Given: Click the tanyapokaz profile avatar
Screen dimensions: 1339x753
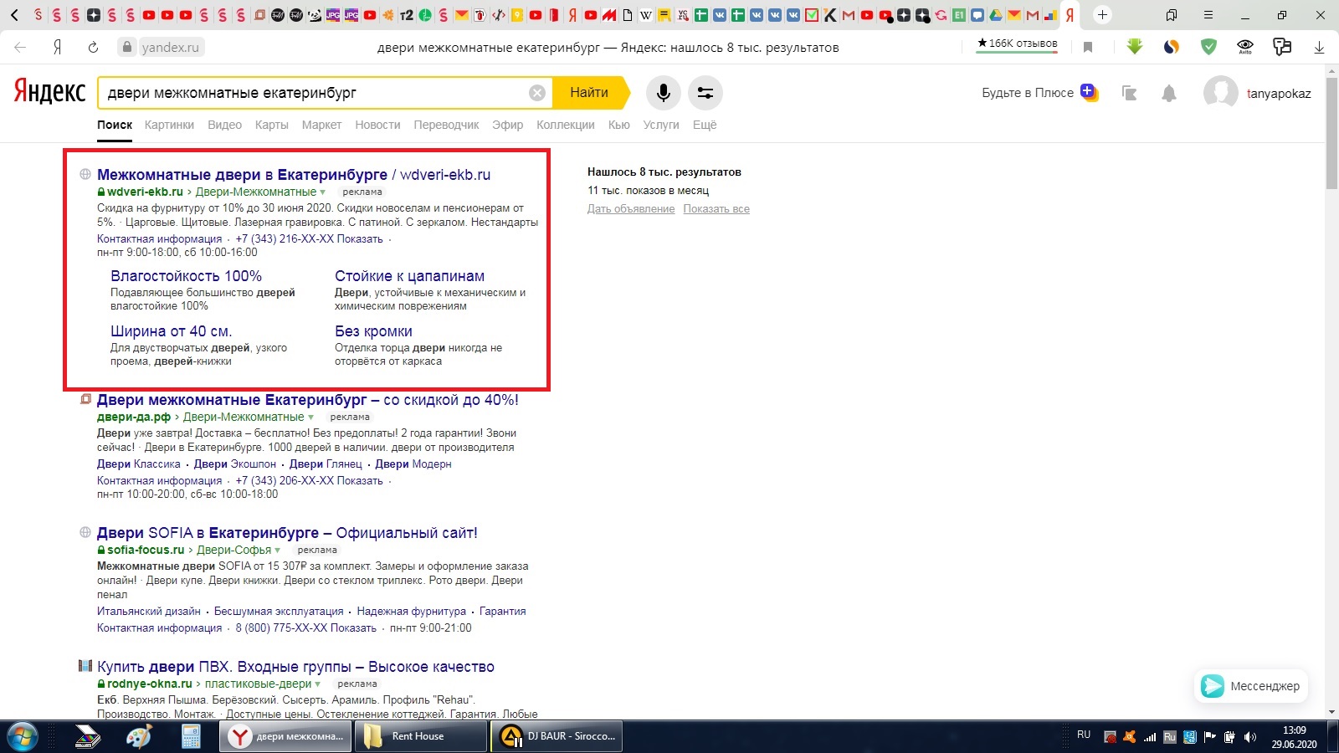Looking at the screenshot, I should 1220,93.
